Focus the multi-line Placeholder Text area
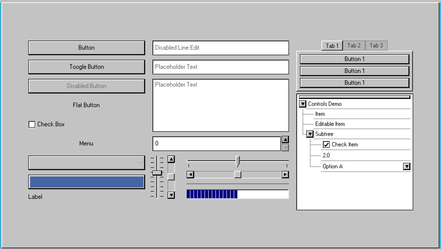 point(221,105)
